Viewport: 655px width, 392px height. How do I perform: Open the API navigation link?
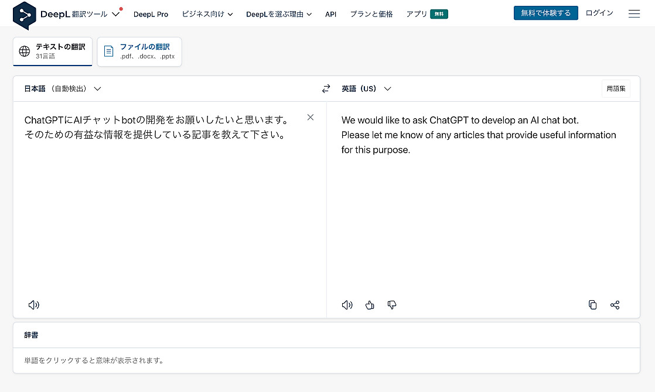click(330, 14)
